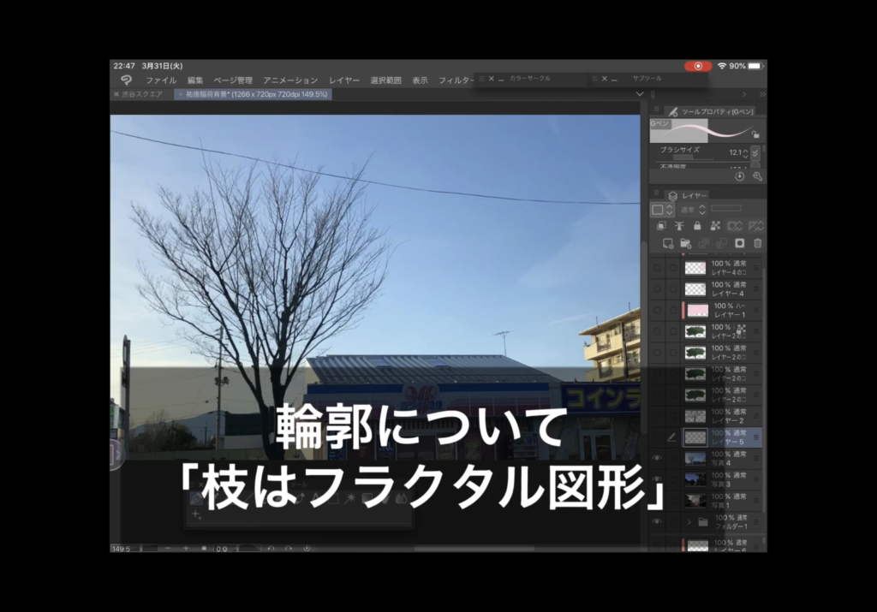
Task: Show the レイヤー 1 layer visibility box
Action: click(x=657, y=310)
